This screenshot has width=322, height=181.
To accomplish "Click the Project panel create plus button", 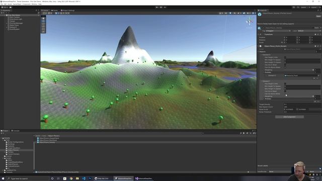I will click(2, 133).
